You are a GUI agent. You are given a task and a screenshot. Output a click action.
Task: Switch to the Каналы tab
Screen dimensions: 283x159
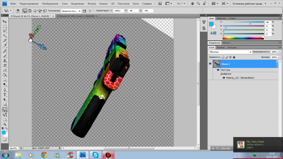tap(220, 47)
